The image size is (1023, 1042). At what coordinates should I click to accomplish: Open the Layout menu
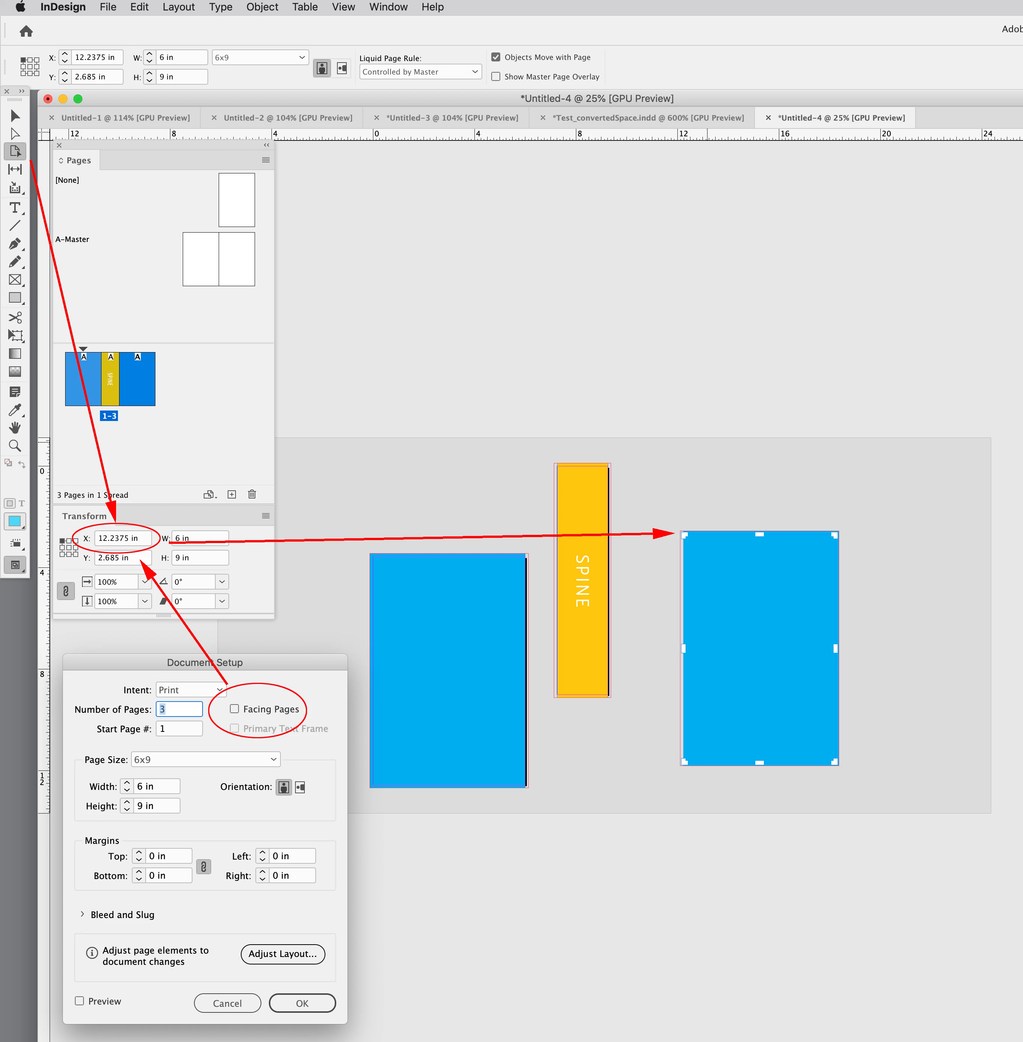pyautogui.click(x=178, y=7)
